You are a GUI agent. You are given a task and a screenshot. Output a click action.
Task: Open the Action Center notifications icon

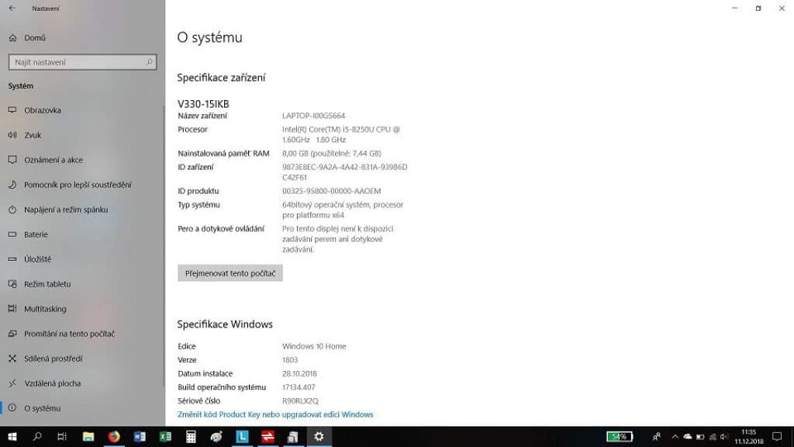[x=777, y=436]
